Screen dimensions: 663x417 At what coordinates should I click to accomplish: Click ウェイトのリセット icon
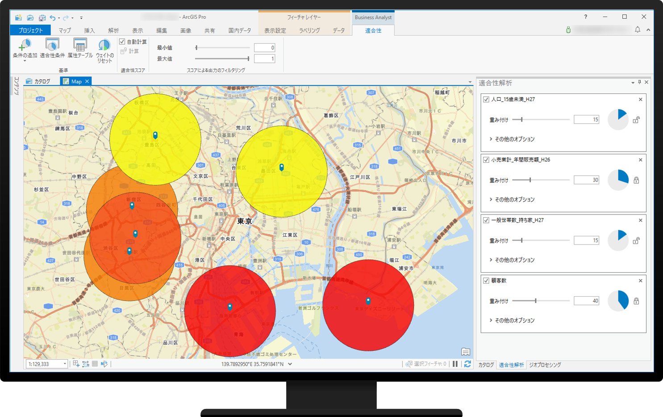[105, 51]
